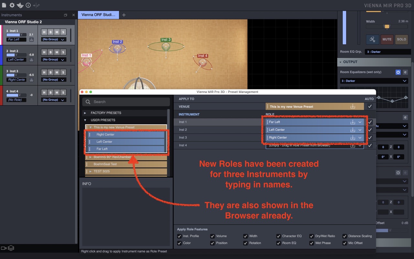Click the camera view icon at bottom left
Viewport: 414px width, 259px height.
[x=4, y=248]
